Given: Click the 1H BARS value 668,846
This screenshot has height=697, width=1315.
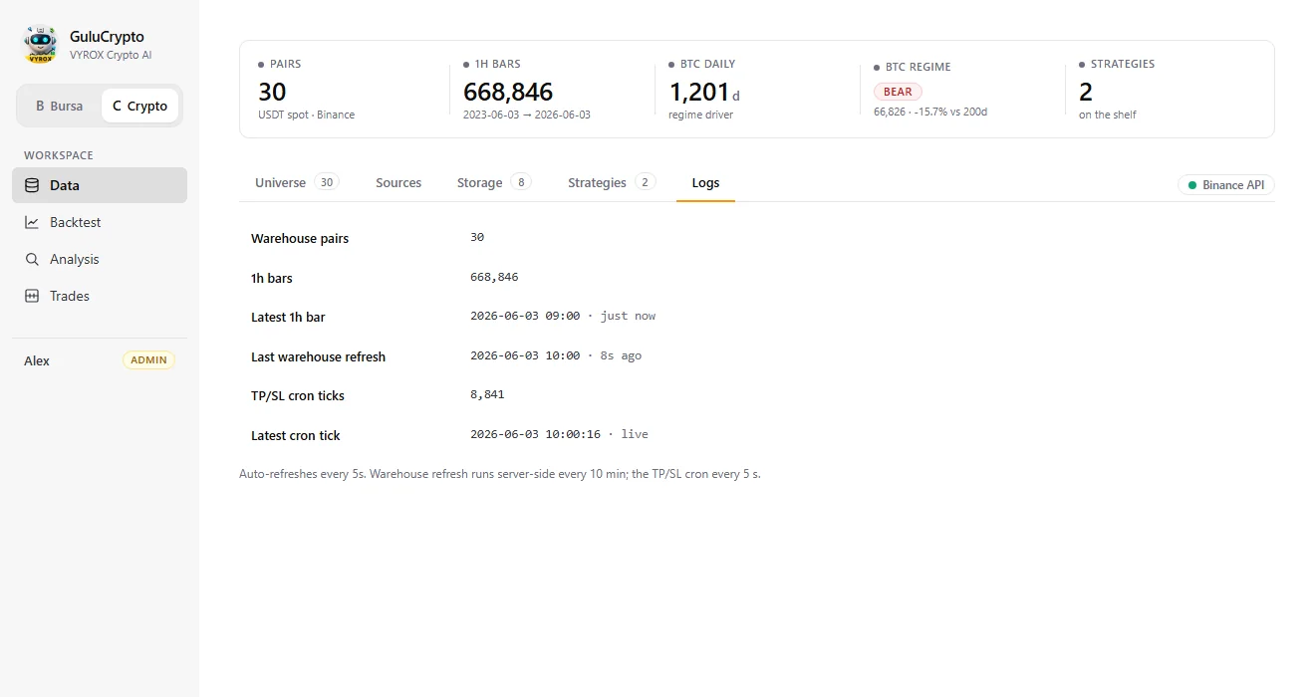Looking at the screenshot, I should tap(508, 92).
